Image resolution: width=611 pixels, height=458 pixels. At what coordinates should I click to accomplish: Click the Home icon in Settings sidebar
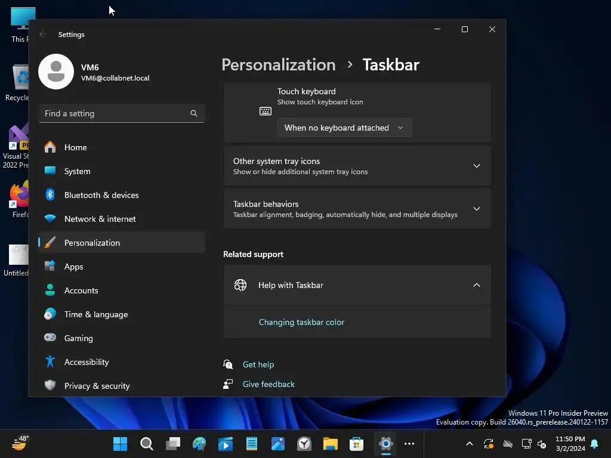click(x=50, y=147)
